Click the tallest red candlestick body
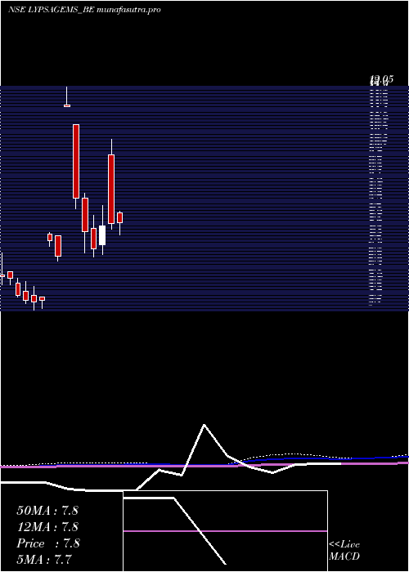 pos(75,161)
